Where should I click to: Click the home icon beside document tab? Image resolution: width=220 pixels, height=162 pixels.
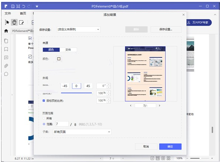pos(6,31)
